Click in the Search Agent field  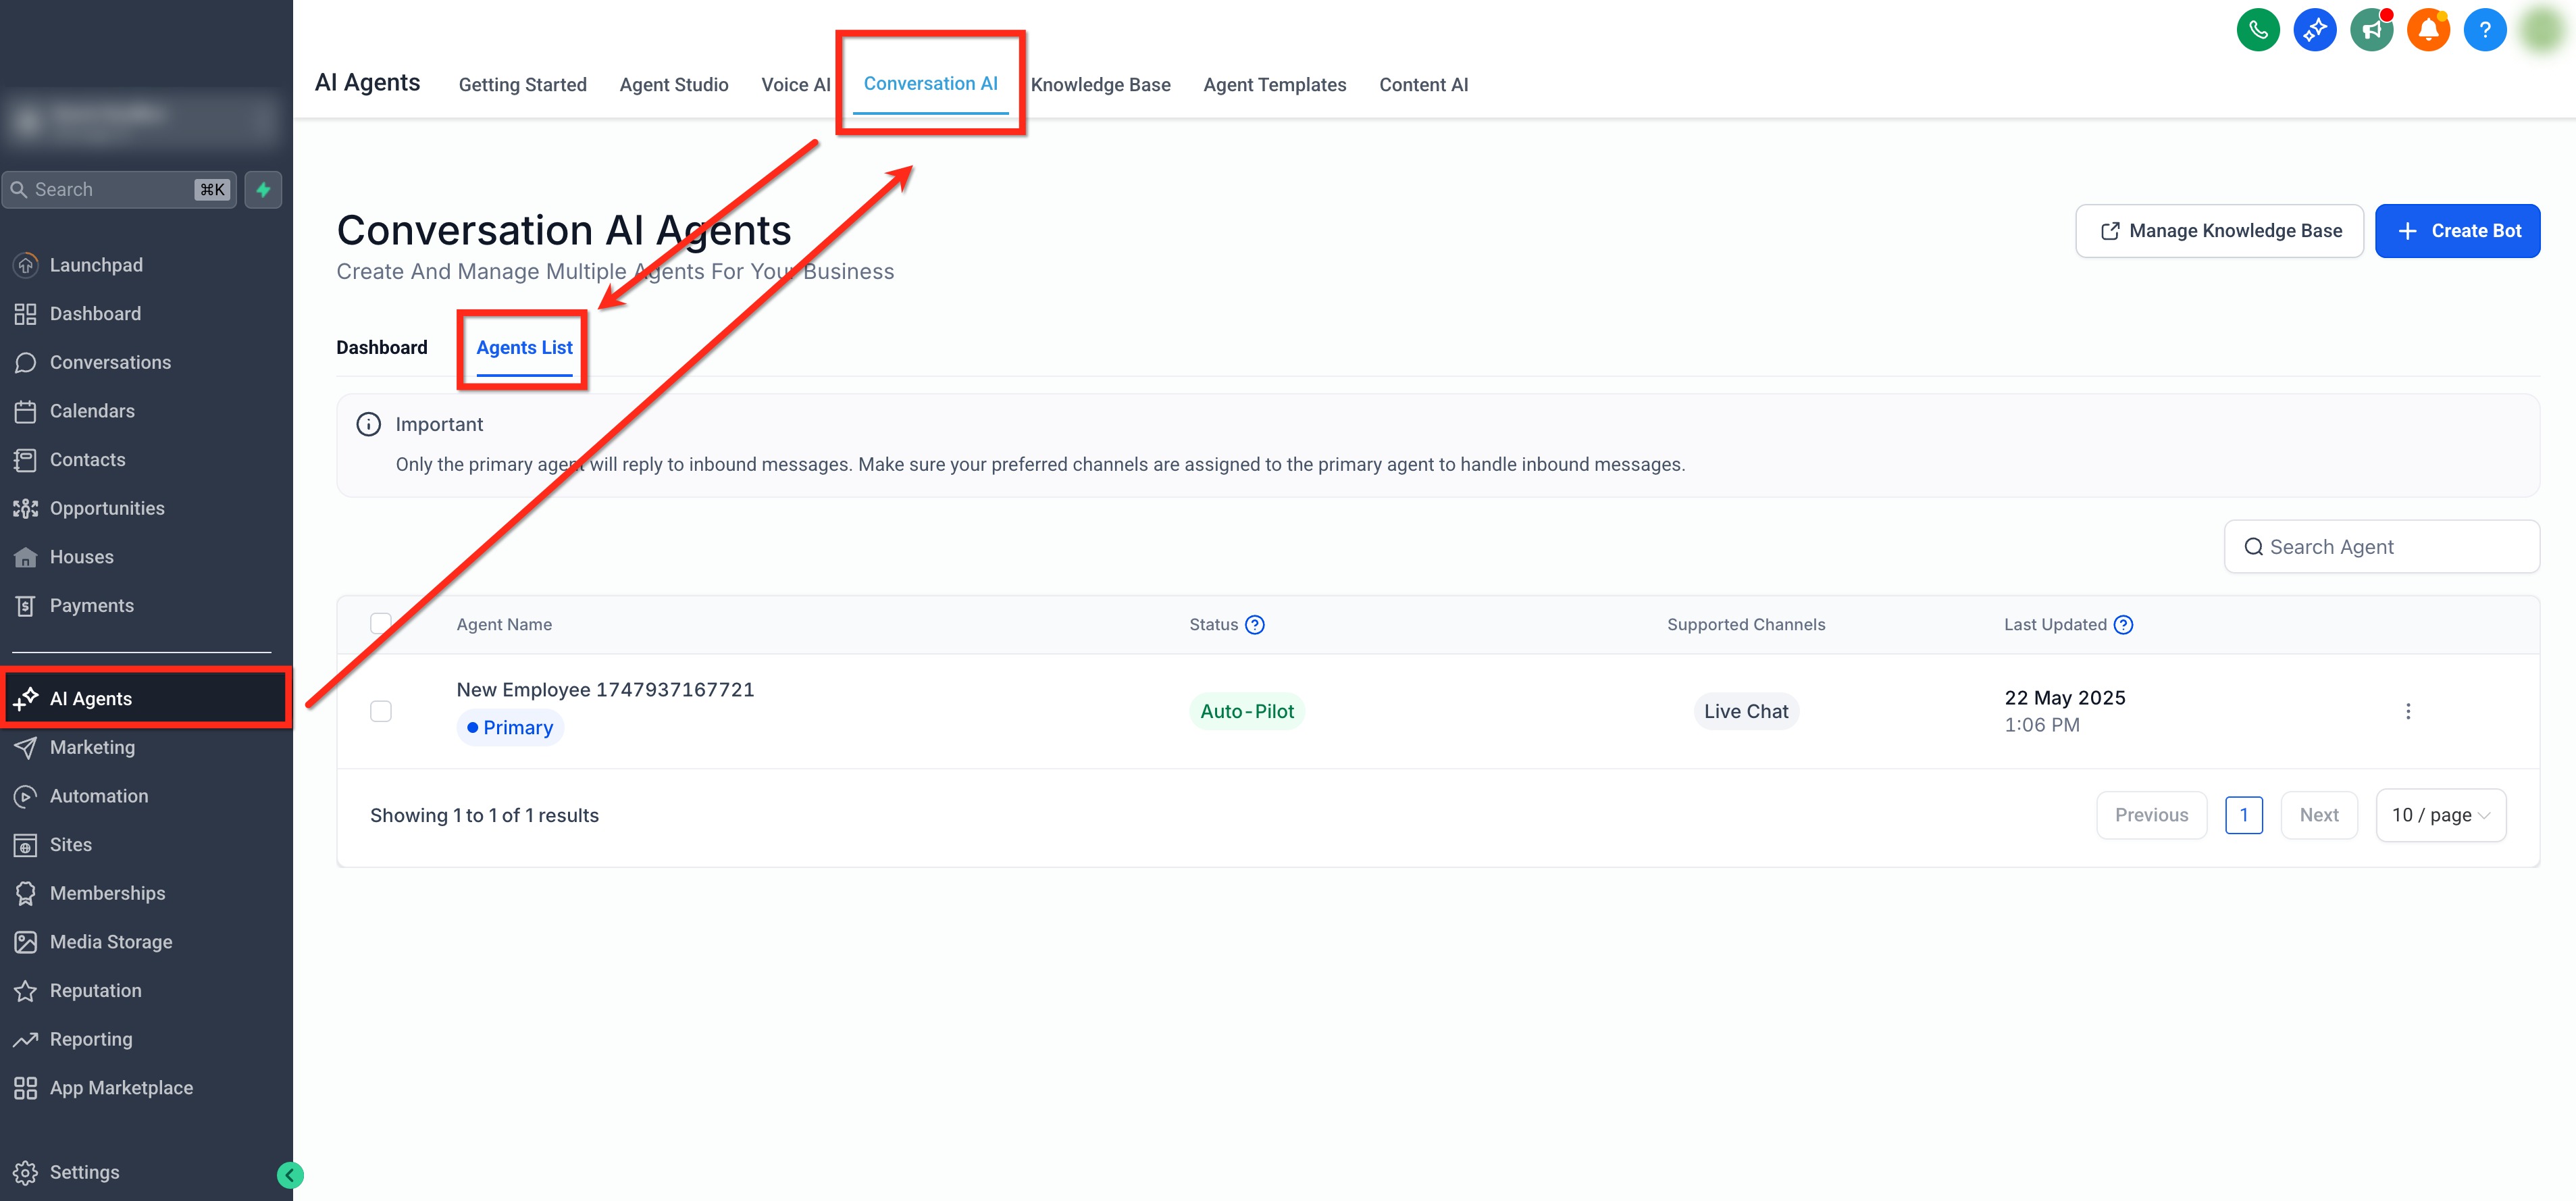coord(2390,547)
